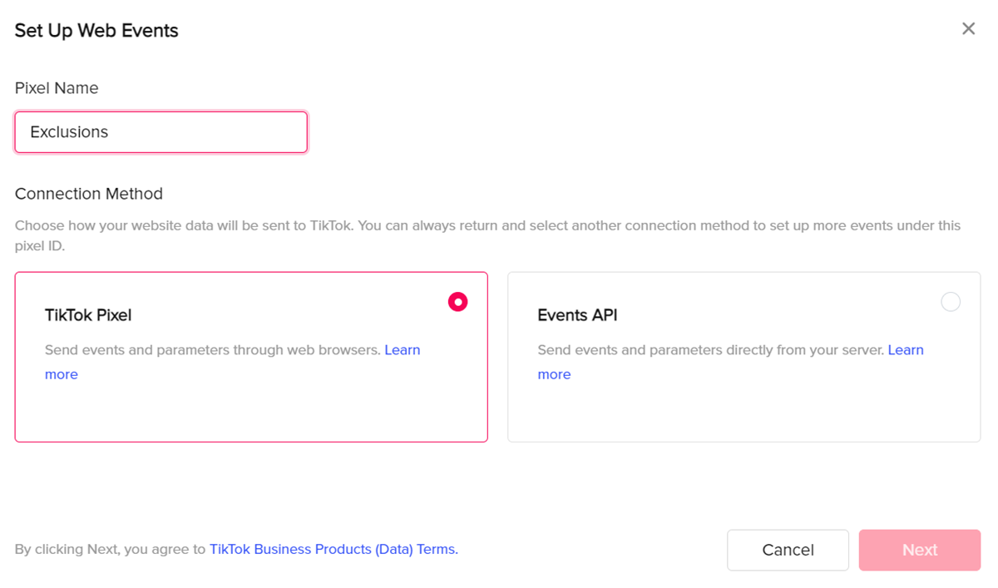Click the Pixel Name input containing "Exclusions"

click(x=161, y=132)
